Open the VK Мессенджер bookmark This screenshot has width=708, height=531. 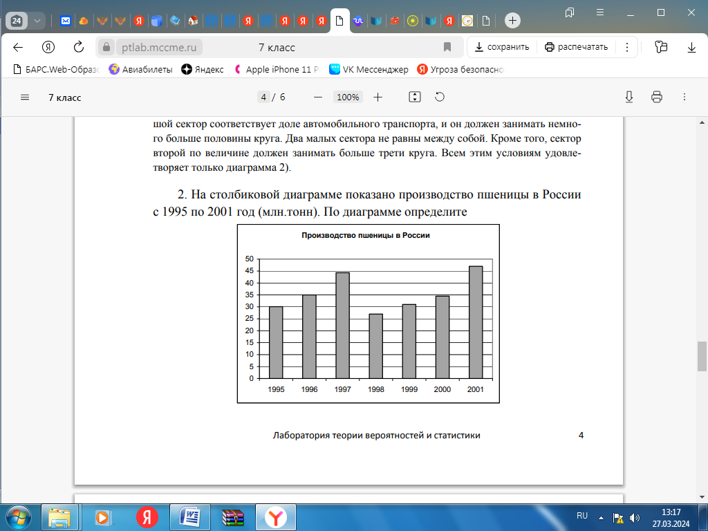[x=369, y=69]
